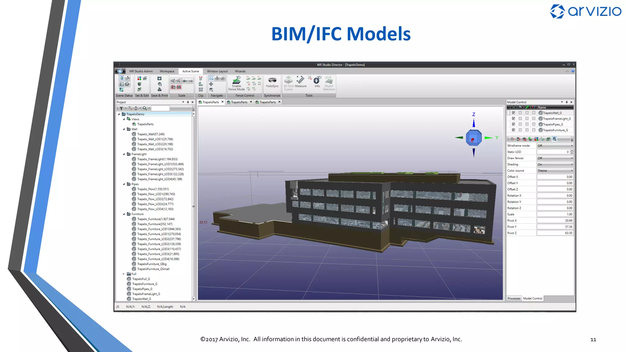Switch to the Processes panel tab

(x=514, y=299)
